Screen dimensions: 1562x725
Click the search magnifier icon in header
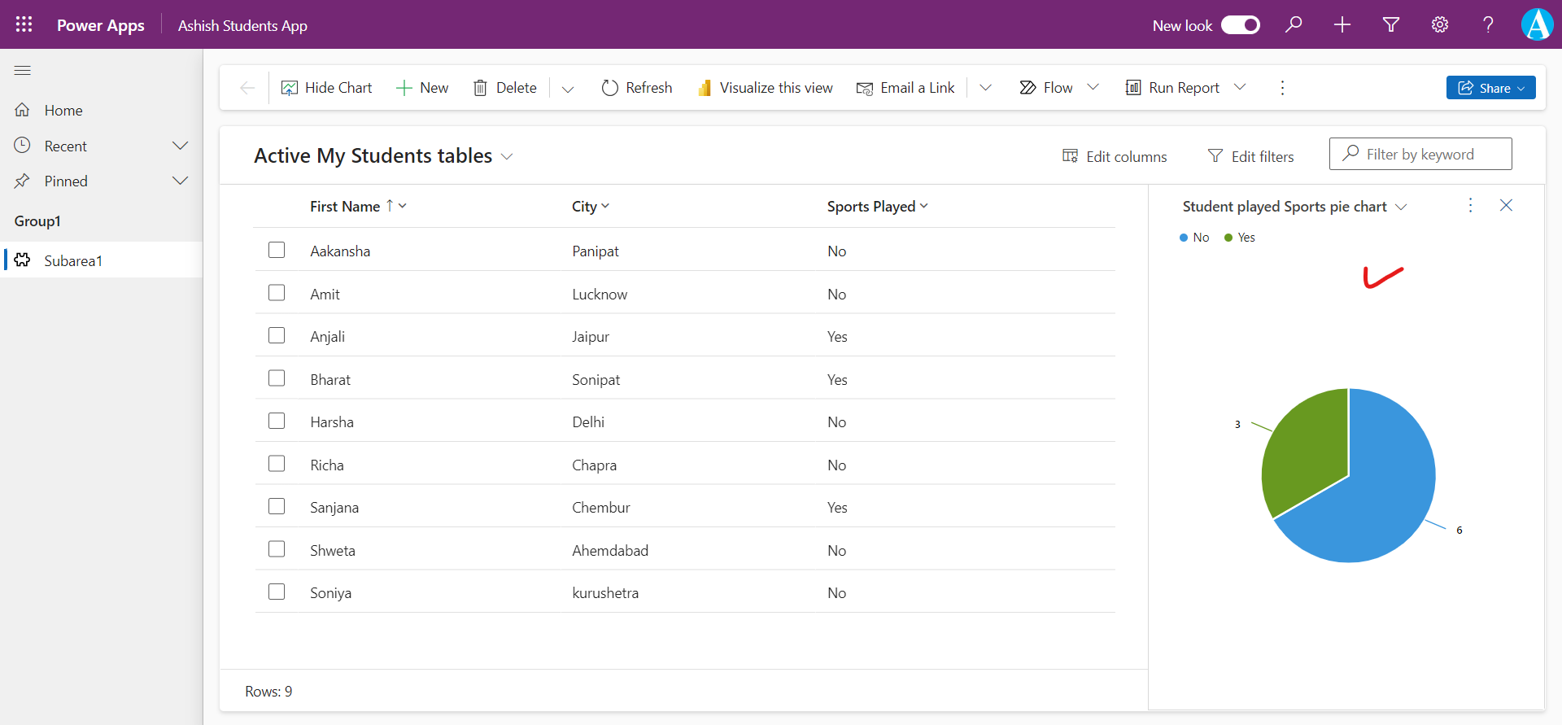click(1294, 24)
